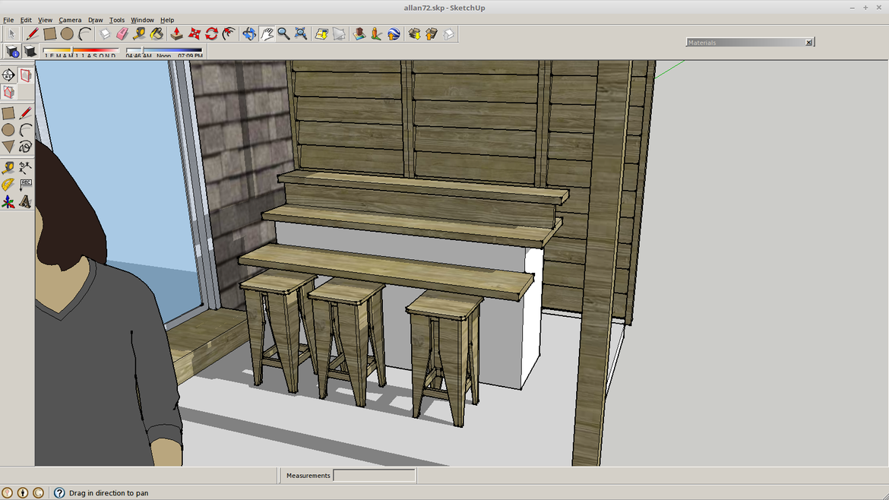Pick the Orbit camera tool
The height and width of the screenshot is (500, 889).
click(249, 33)
